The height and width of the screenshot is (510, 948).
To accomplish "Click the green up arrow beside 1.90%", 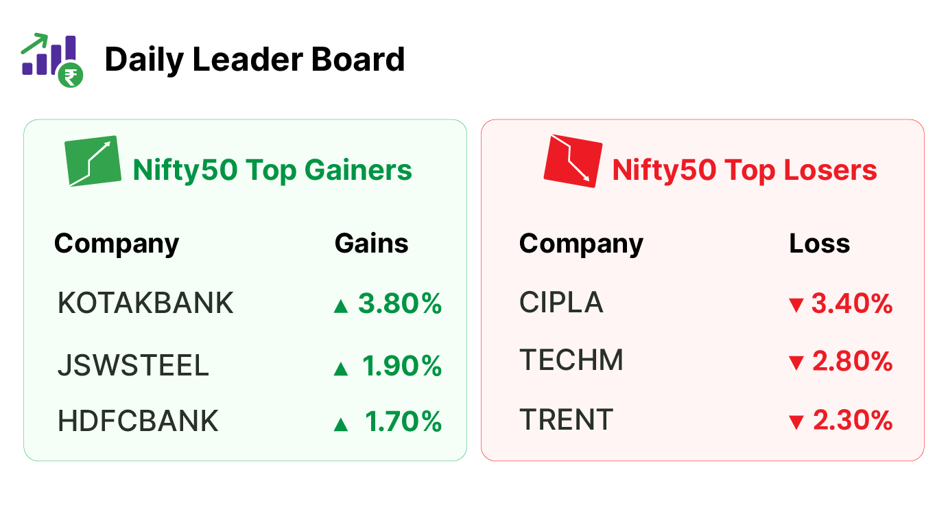I will click(341, 369).
